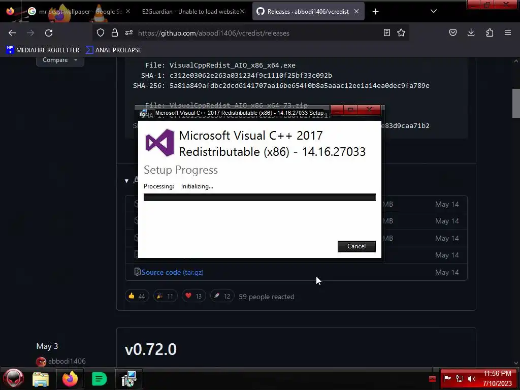Open the Firefox hamburger menu
This screenshot has width=520, height=390.
(x=508, y=33)
